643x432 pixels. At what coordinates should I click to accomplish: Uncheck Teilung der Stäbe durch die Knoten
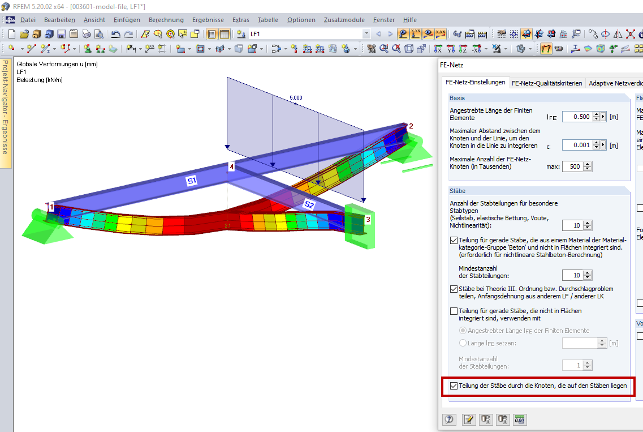[x=454, y=386]
